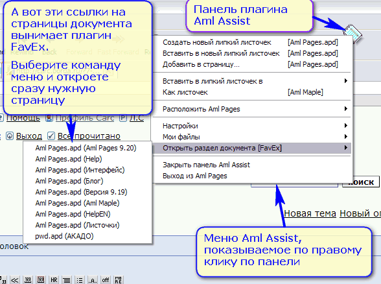Choose 'Выход из Aml Pages'
Image resolution: width=381 pixels, height=284 pixels.
point(251,176)
